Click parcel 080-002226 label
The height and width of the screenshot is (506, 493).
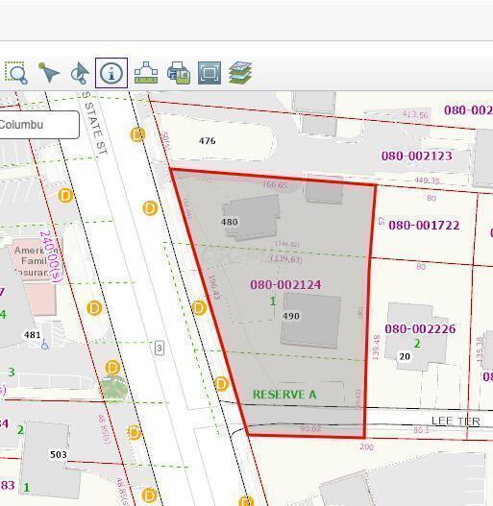[x=420, y=328]
